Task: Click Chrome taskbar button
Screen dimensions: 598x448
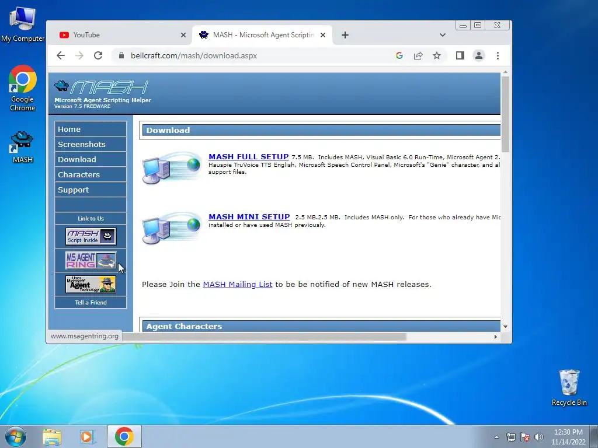Action: tap(124, 436)
